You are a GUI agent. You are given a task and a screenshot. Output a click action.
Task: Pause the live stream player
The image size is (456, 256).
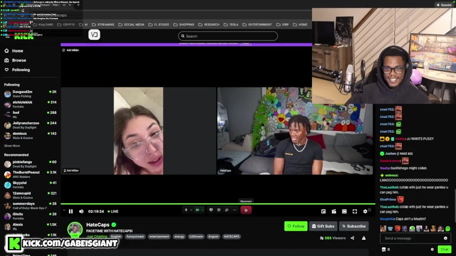pyautogui.click(x=71, y=211)
